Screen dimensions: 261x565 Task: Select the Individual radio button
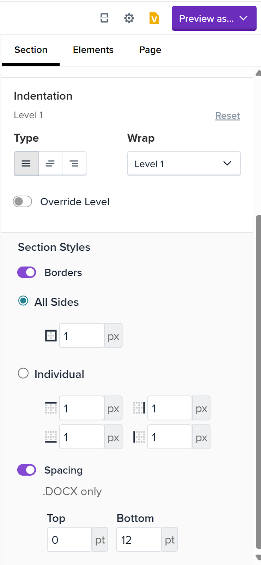(x=23, y=373)
